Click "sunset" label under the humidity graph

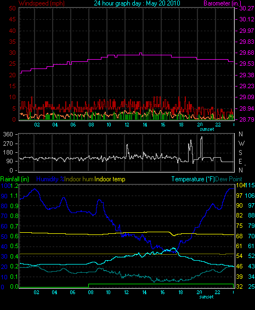click(x=207, y=297)
